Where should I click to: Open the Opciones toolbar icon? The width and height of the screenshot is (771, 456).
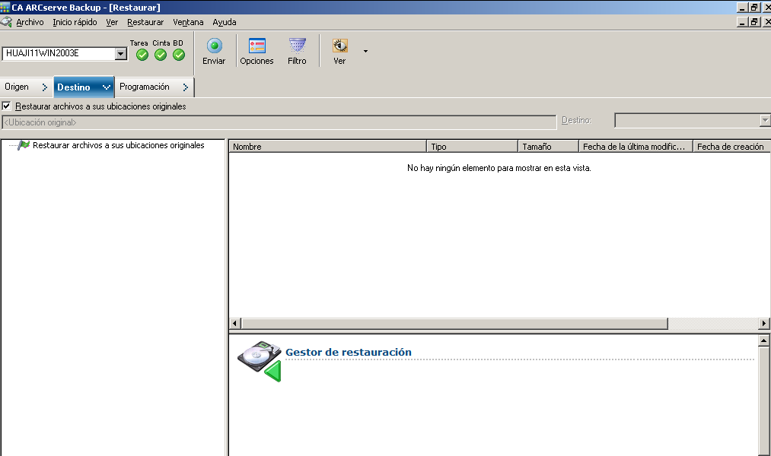tap(256, 46)
